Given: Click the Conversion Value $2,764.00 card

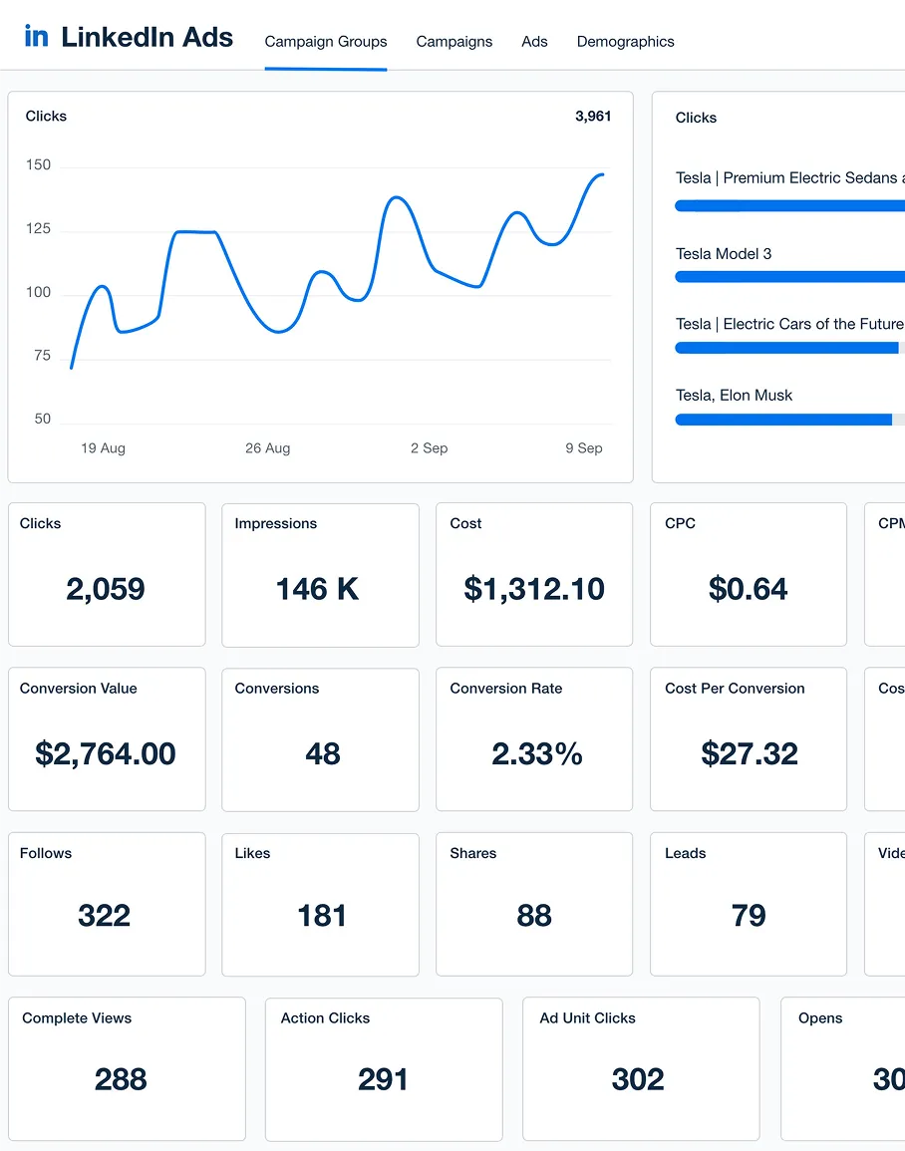Looking at the screenshot, I should point(108,739).
